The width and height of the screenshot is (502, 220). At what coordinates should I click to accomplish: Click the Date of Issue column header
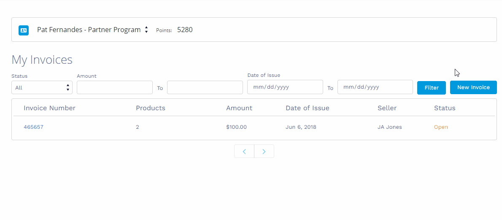308,108
